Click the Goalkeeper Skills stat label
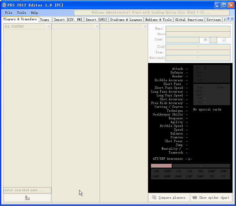236x206 pixels. (x=168, y=115)
